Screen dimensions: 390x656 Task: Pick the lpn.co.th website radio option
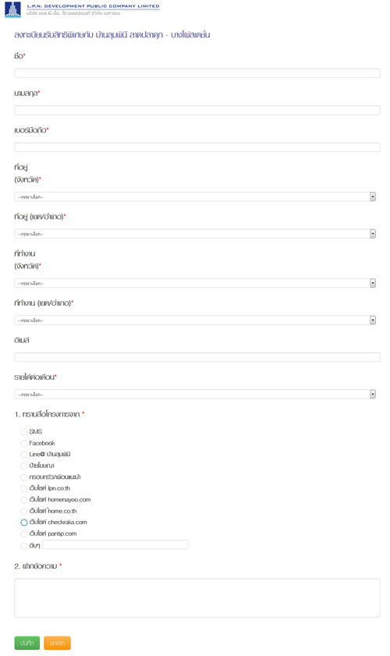click(x=24, y=488)
